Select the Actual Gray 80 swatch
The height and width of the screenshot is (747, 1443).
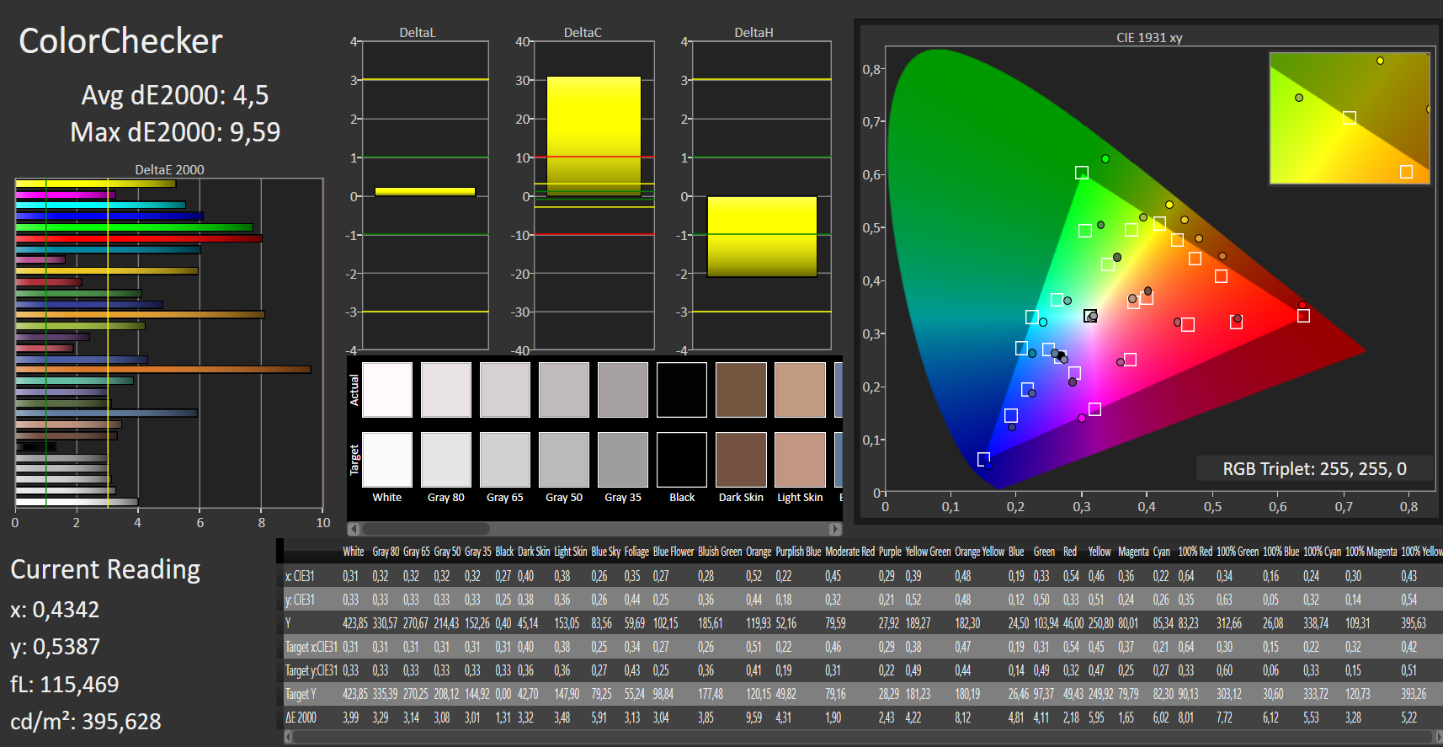[446, 390]
